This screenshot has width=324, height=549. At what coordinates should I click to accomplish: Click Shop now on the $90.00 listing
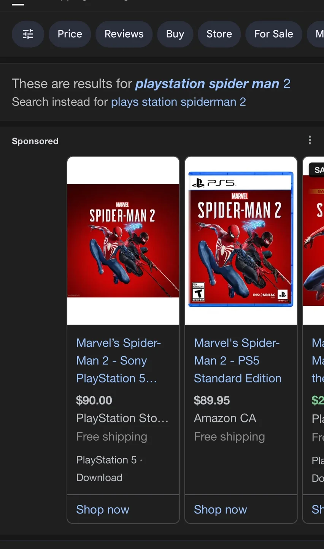(103, 509)
